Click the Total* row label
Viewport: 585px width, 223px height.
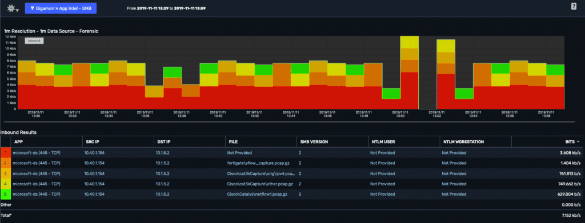(x=6, y=215)
